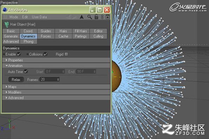Minimize the Attributes window
This screenshot has width=209, height=139.
pos(93,10)
